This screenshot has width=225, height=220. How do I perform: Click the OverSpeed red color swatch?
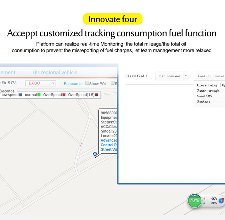pos(64,95)
